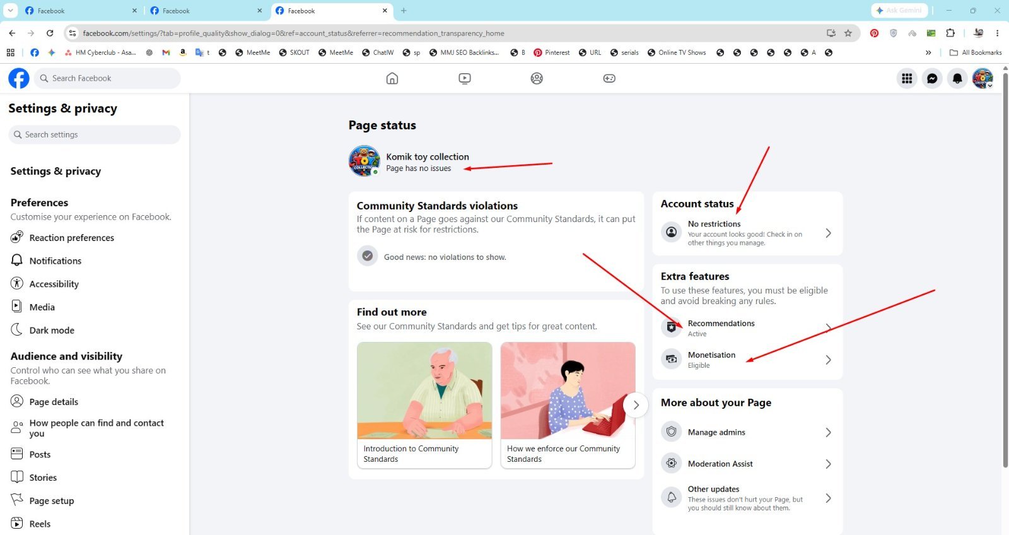Expand the No restrictions chevron
Image resolution: width=1009 pixels, height=535 pixels.
tap(829, 233)
